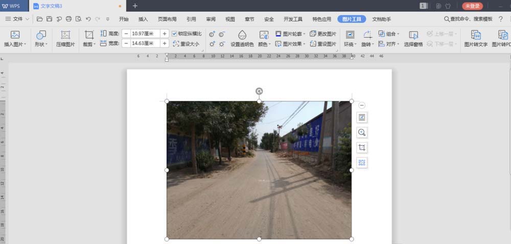Click the Not Logged In (未登录) button

(472, 6)
